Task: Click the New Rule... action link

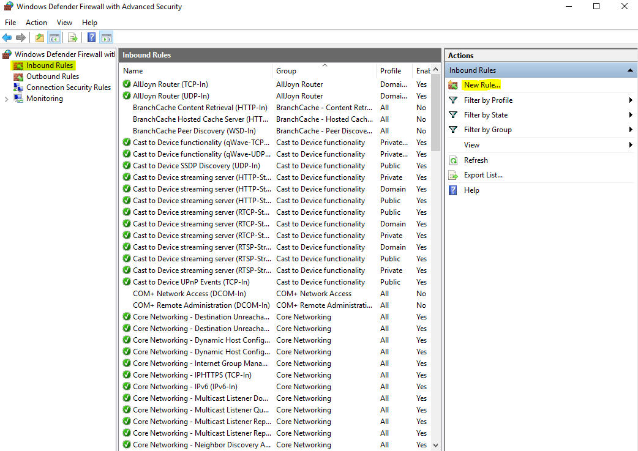Action: click(x=482, y=85)
